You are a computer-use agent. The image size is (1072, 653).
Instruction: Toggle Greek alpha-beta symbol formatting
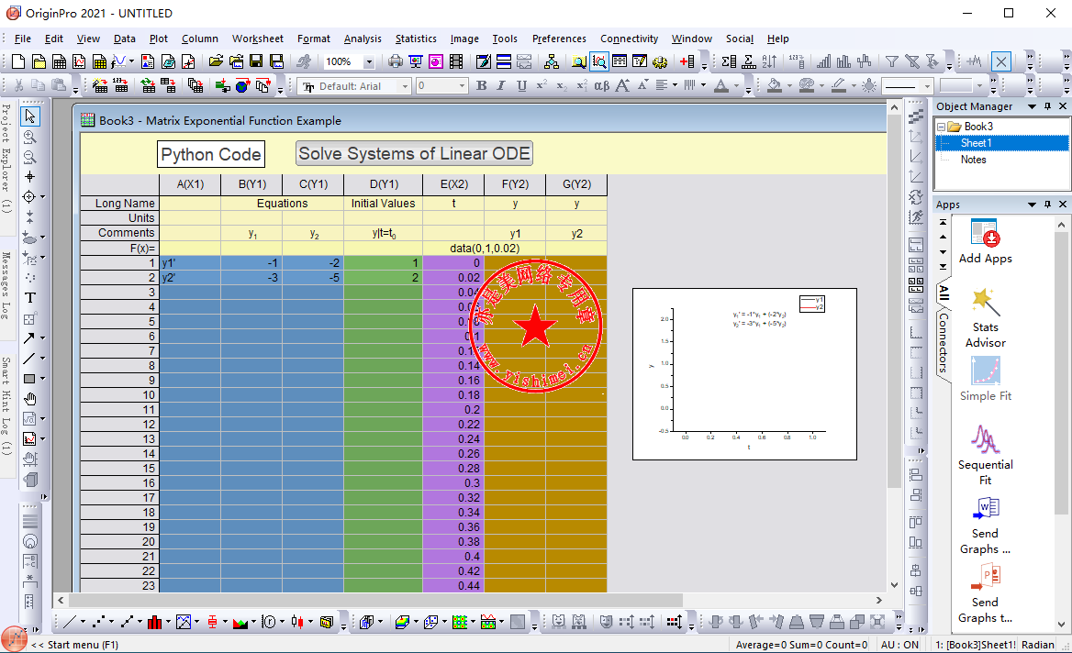click(x=602, y=86)
